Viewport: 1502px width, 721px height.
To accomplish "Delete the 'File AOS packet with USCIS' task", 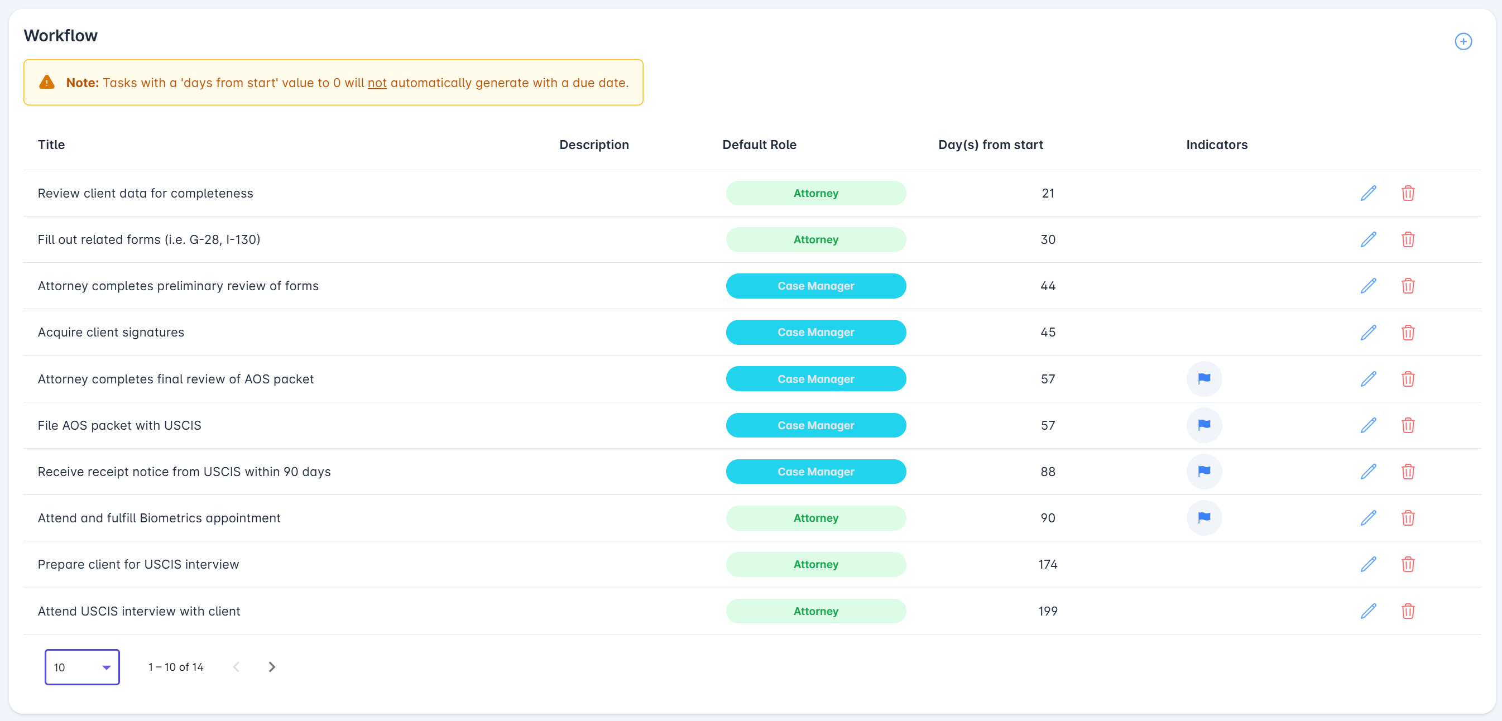I will [1408, 425].
